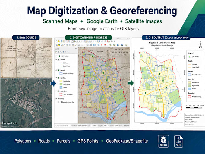Click the 'Digitized Land Parcel Map' title
This screenshot has width=205, height=154.
tap(162, 43)
